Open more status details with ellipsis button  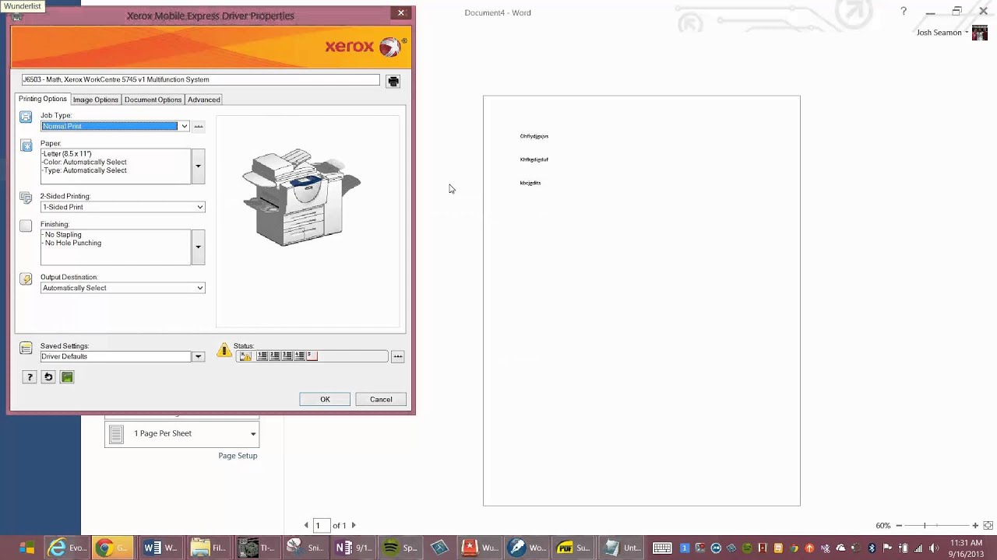point(398,356)
